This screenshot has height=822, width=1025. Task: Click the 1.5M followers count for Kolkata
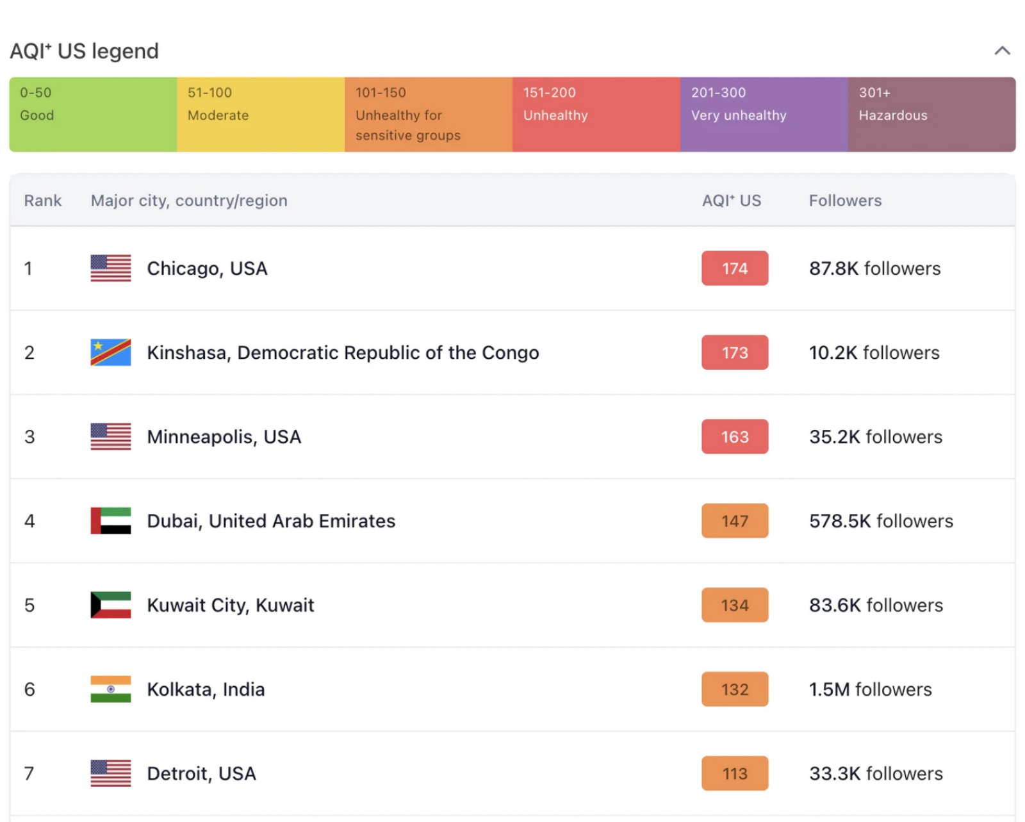[x=869, y=689]
